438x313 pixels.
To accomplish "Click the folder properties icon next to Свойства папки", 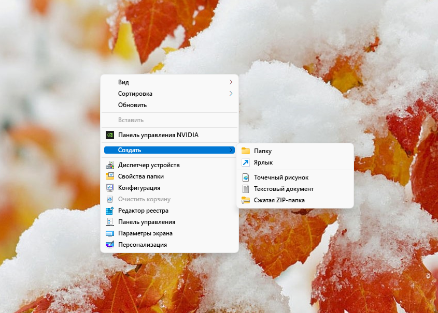I will pos(110,176).
